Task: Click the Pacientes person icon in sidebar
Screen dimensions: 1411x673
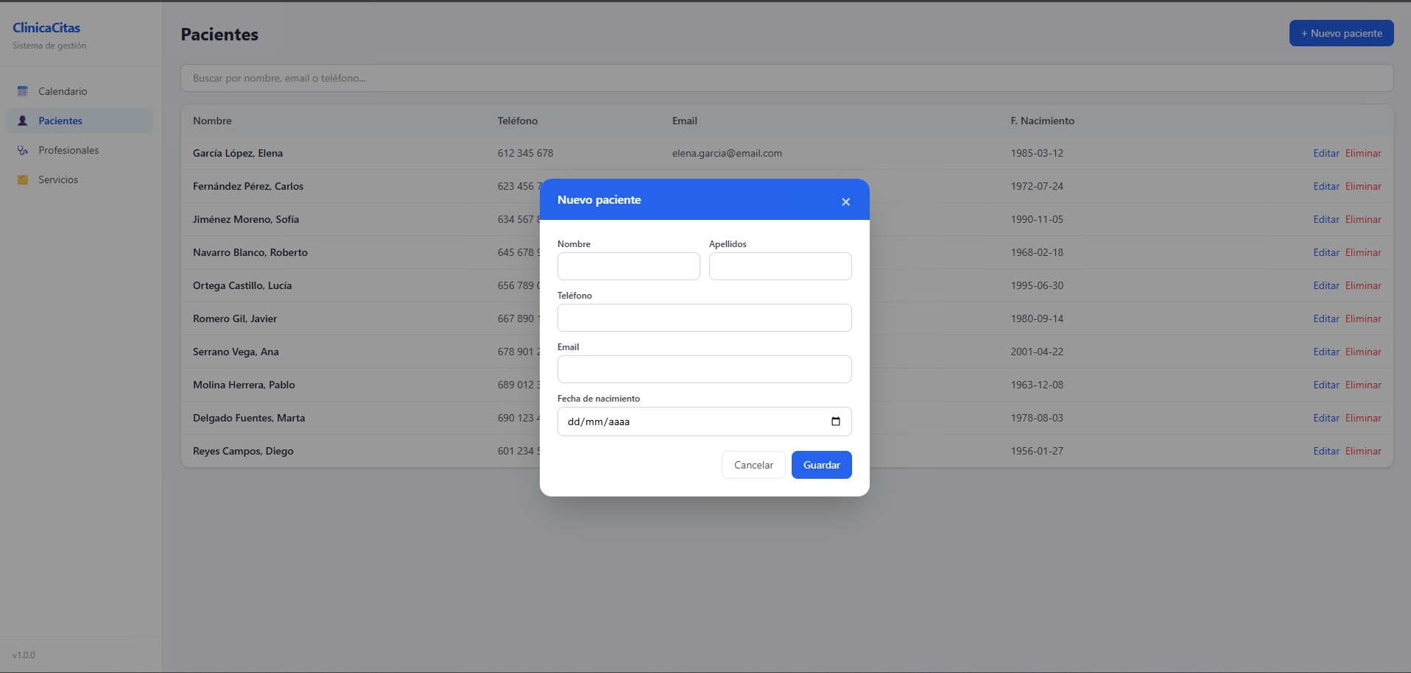Action: pyautogui.click(x=23, y=121)
